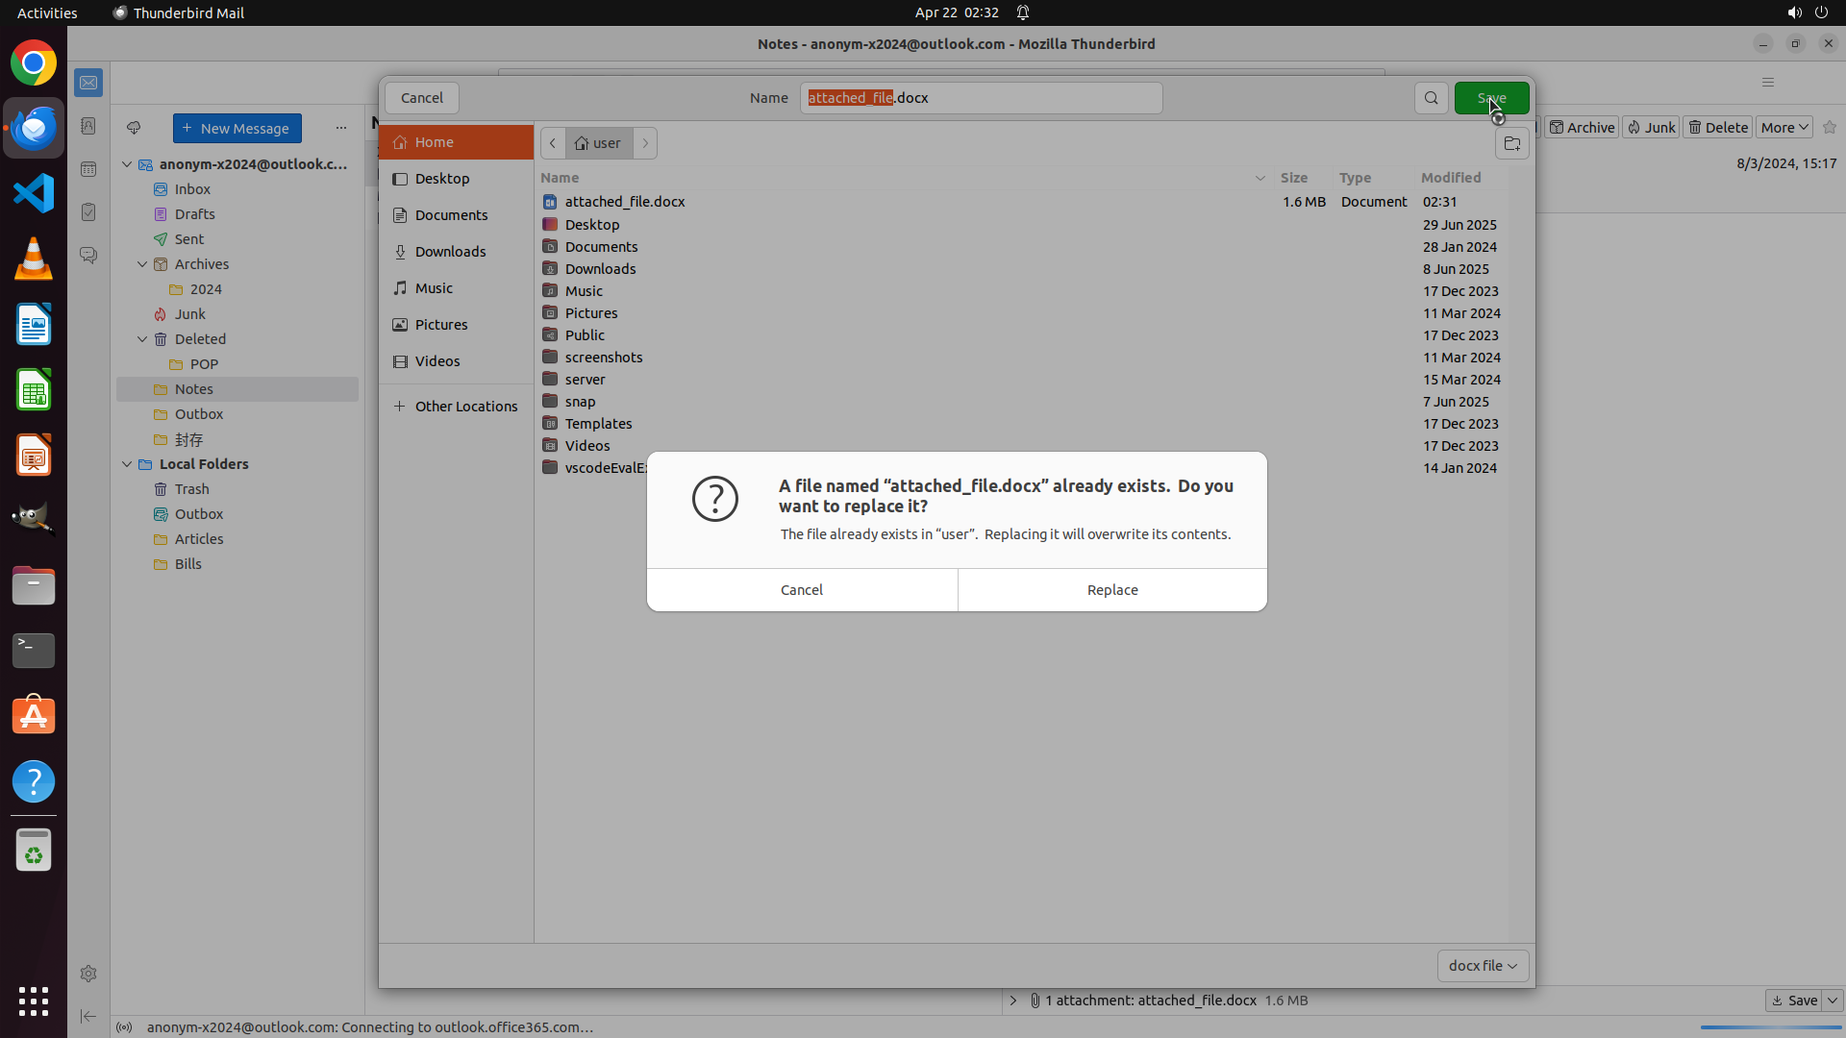
Task: Cancel the replace file confirmation
Action: pos(801,590)
